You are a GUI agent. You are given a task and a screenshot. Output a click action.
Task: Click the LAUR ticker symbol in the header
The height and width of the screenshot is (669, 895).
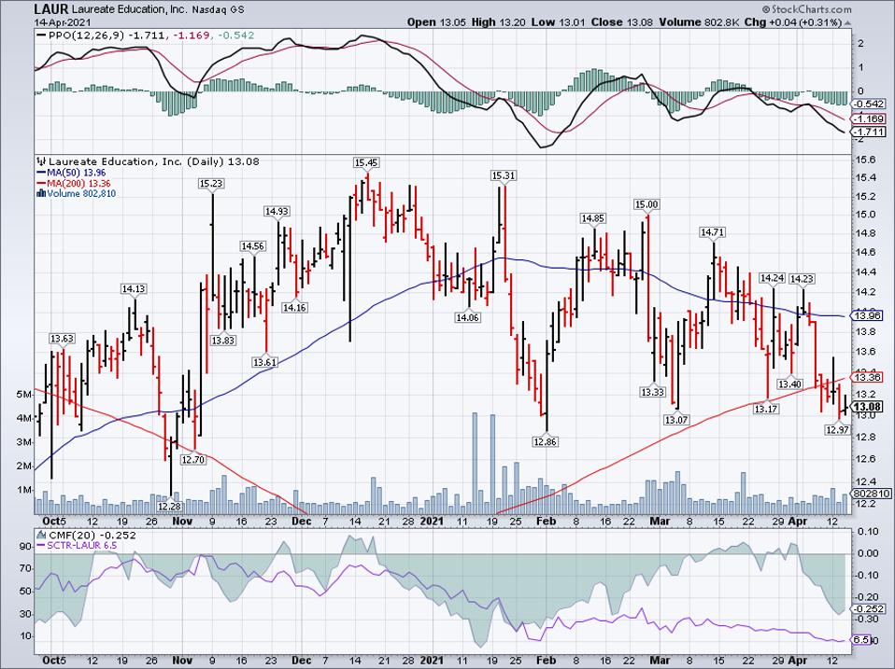[51, 9]
